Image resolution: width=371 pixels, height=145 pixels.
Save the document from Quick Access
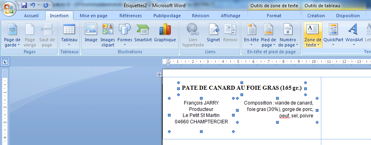24,5
